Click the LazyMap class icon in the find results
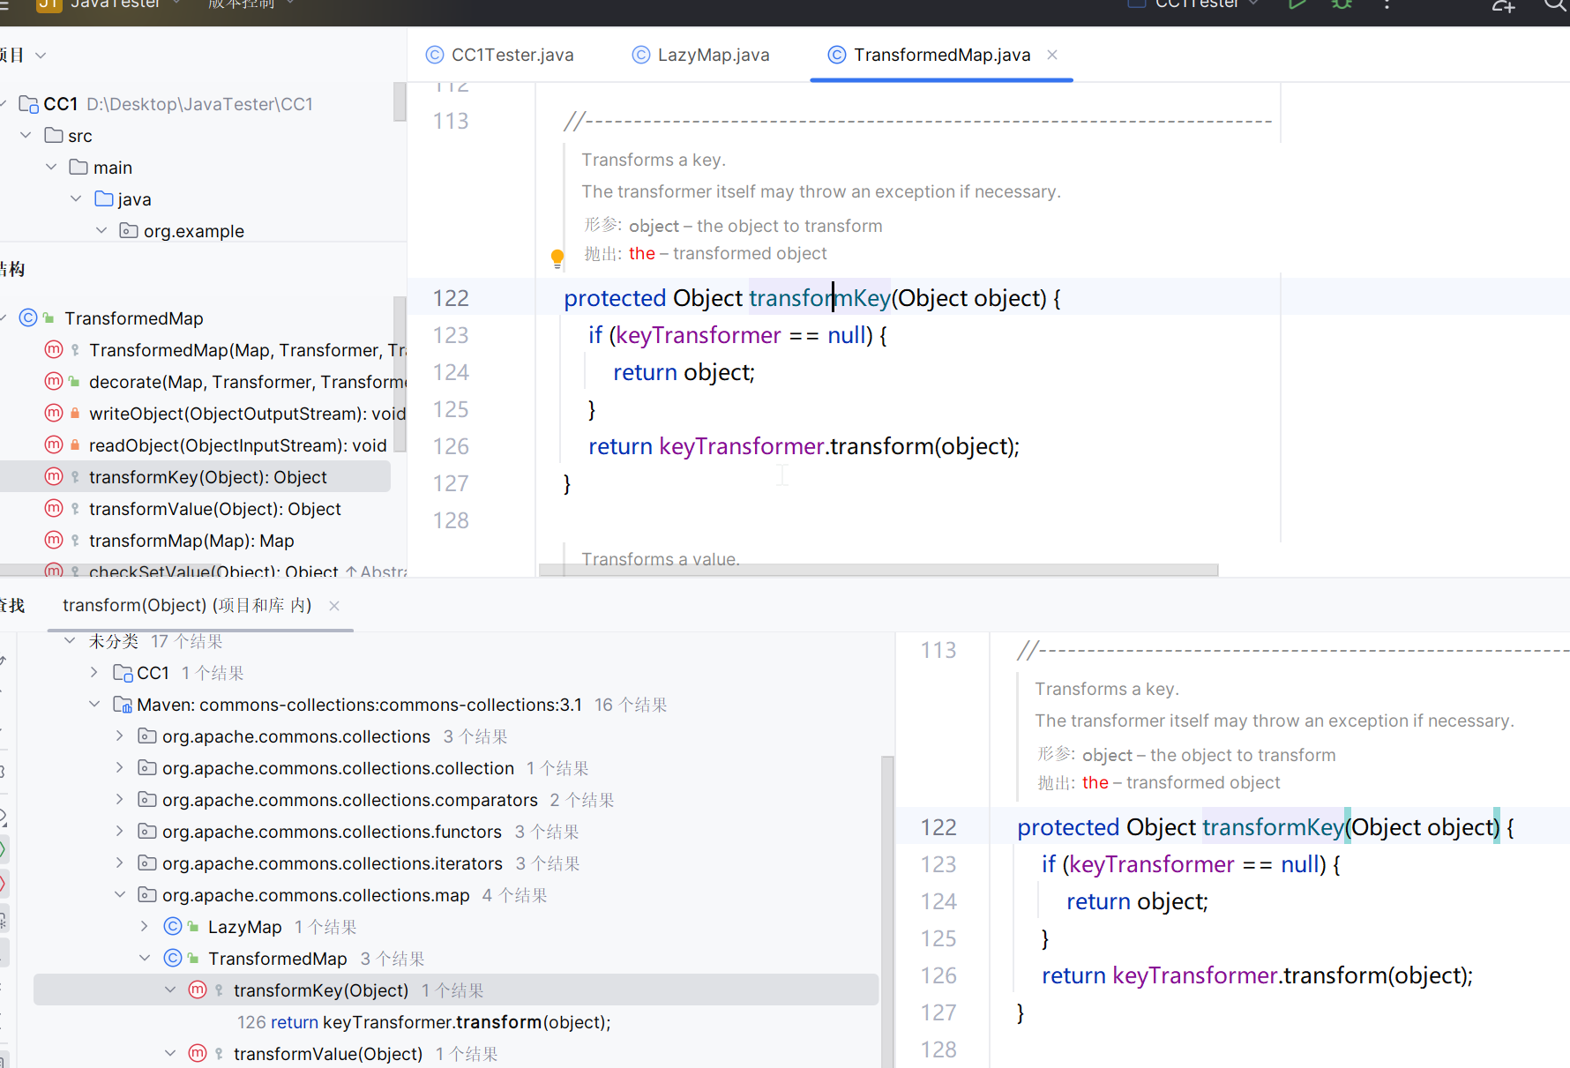Viewport: 1570px width, 1068px height. 173,927
